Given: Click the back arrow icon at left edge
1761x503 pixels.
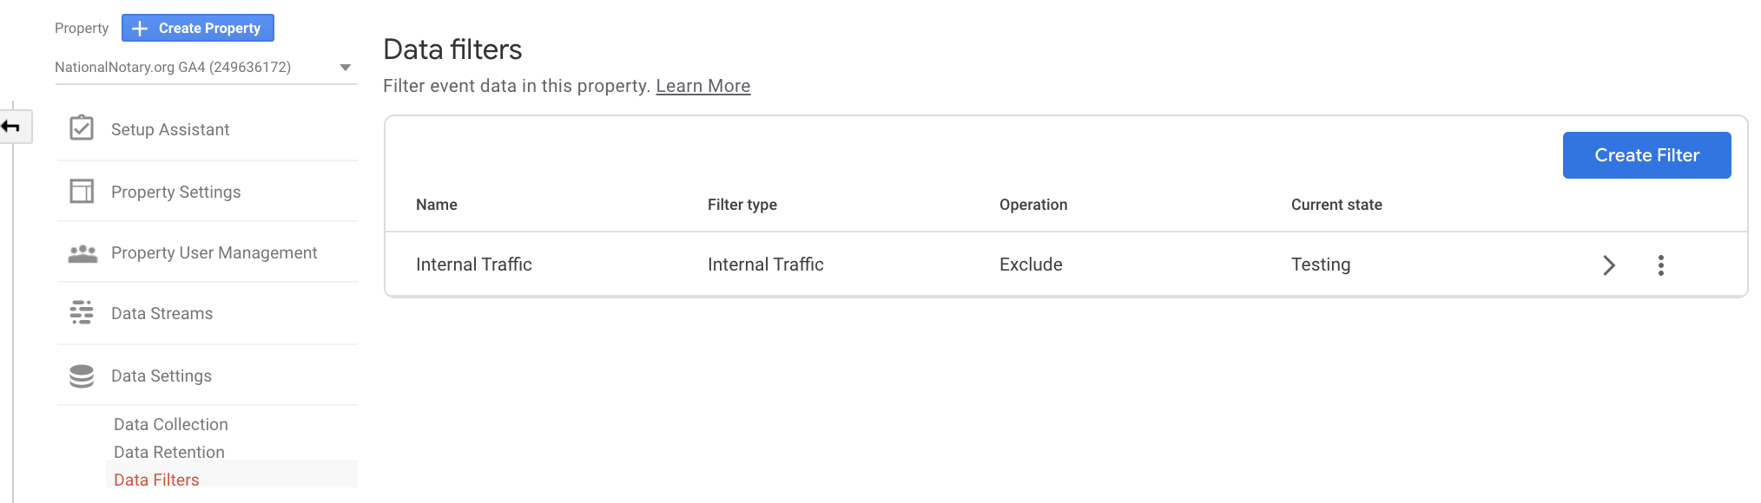Looking at the screenshot, I should (11, 127).
